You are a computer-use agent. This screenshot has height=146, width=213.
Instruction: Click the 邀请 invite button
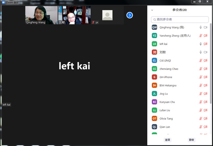click(x=167, y=140)
